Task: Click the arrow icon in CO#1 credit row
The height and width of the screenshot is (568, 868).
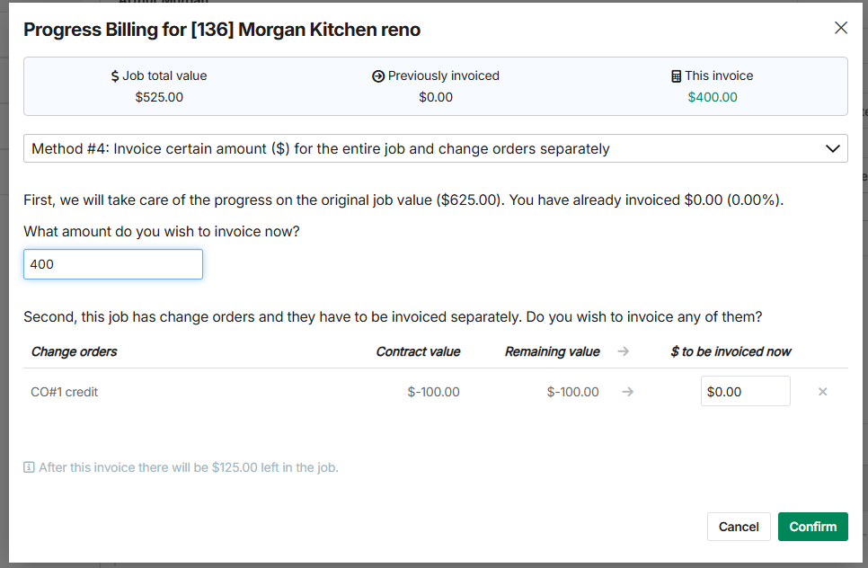Action: (x=628, y=392)
